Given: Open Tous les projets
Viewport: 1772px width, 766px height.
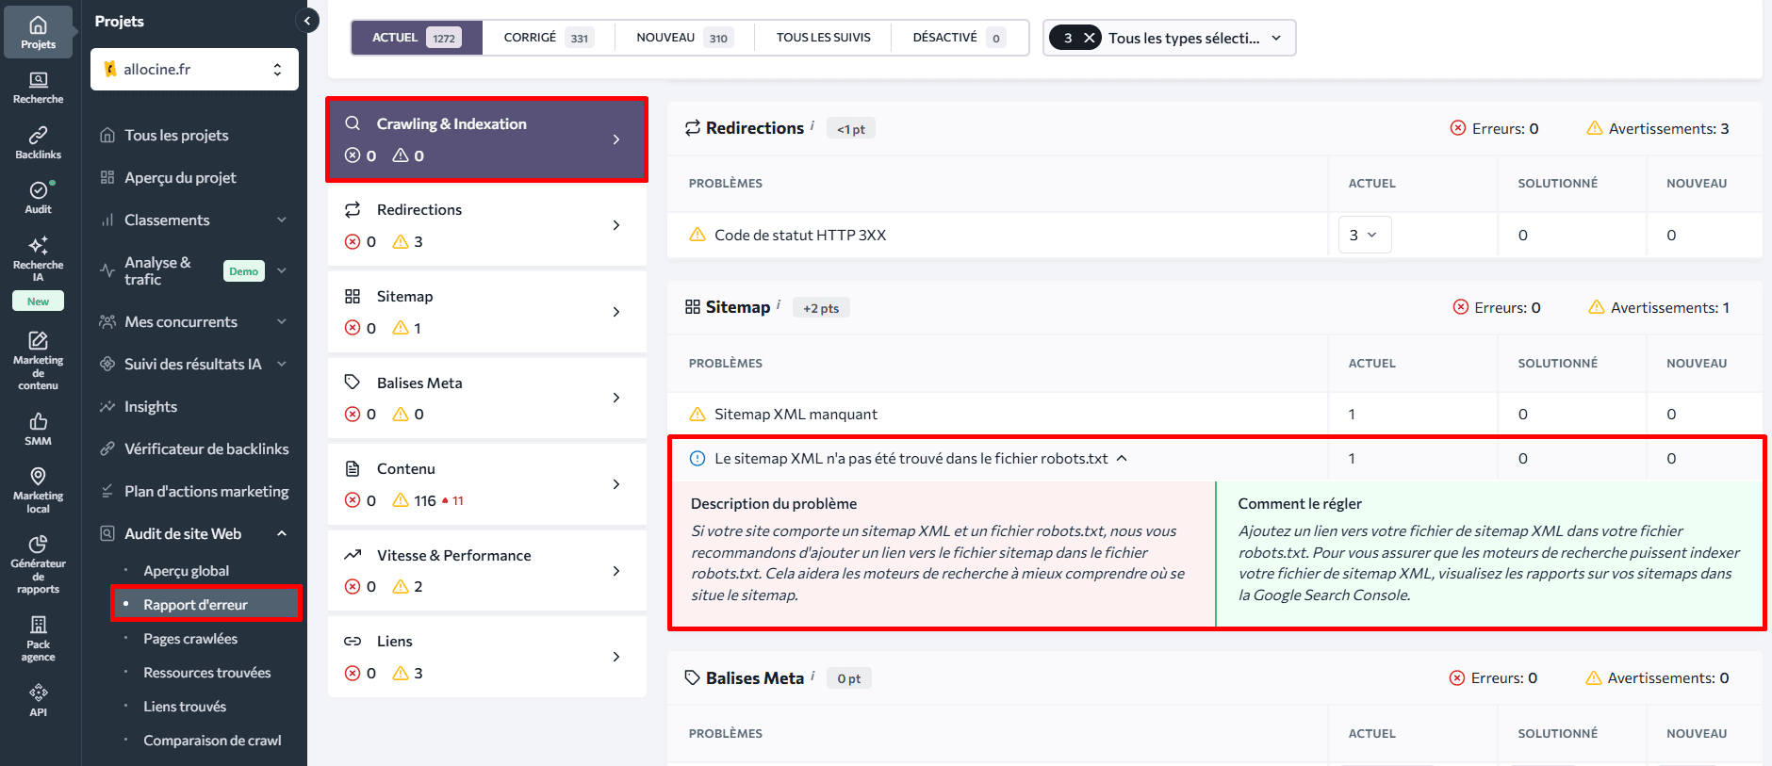Looking at the screenshot, I should (x=176, y=135).
